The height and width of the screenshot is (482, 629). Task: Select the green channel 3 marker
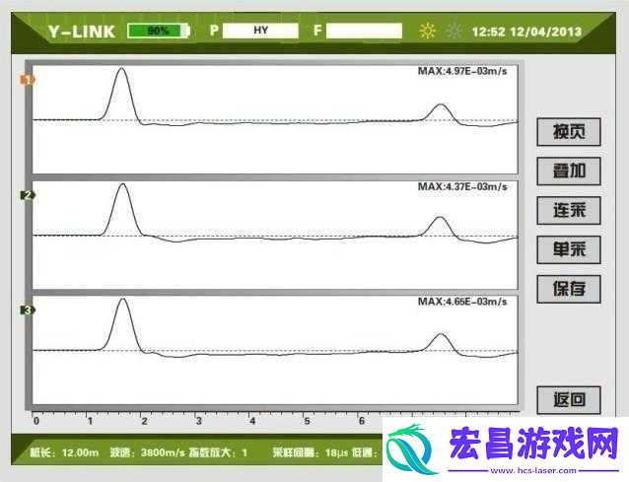click(28, 310)
